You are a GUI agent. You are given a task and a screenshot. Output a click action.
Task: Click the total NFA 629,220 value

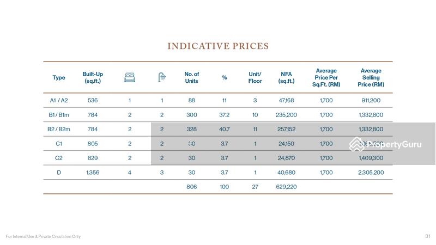(x=286, y=187)
